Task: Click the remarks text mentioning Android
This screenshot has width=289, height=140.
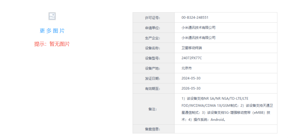Action: coord(226,109)
